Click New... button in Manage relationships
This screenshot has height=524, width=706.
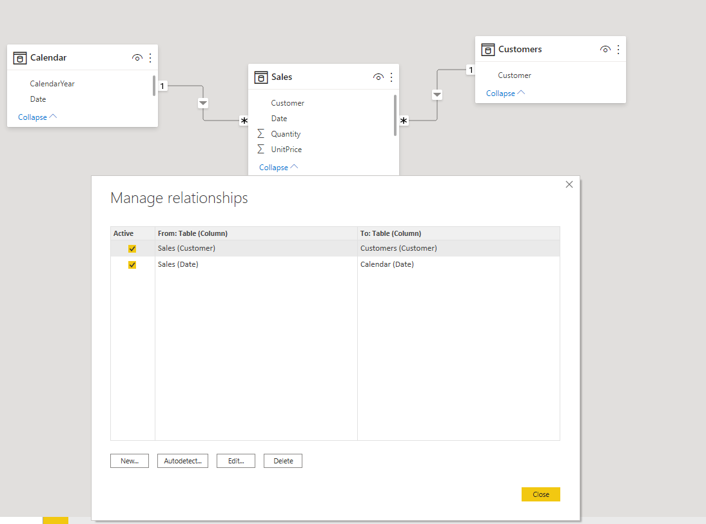point(130,461)
